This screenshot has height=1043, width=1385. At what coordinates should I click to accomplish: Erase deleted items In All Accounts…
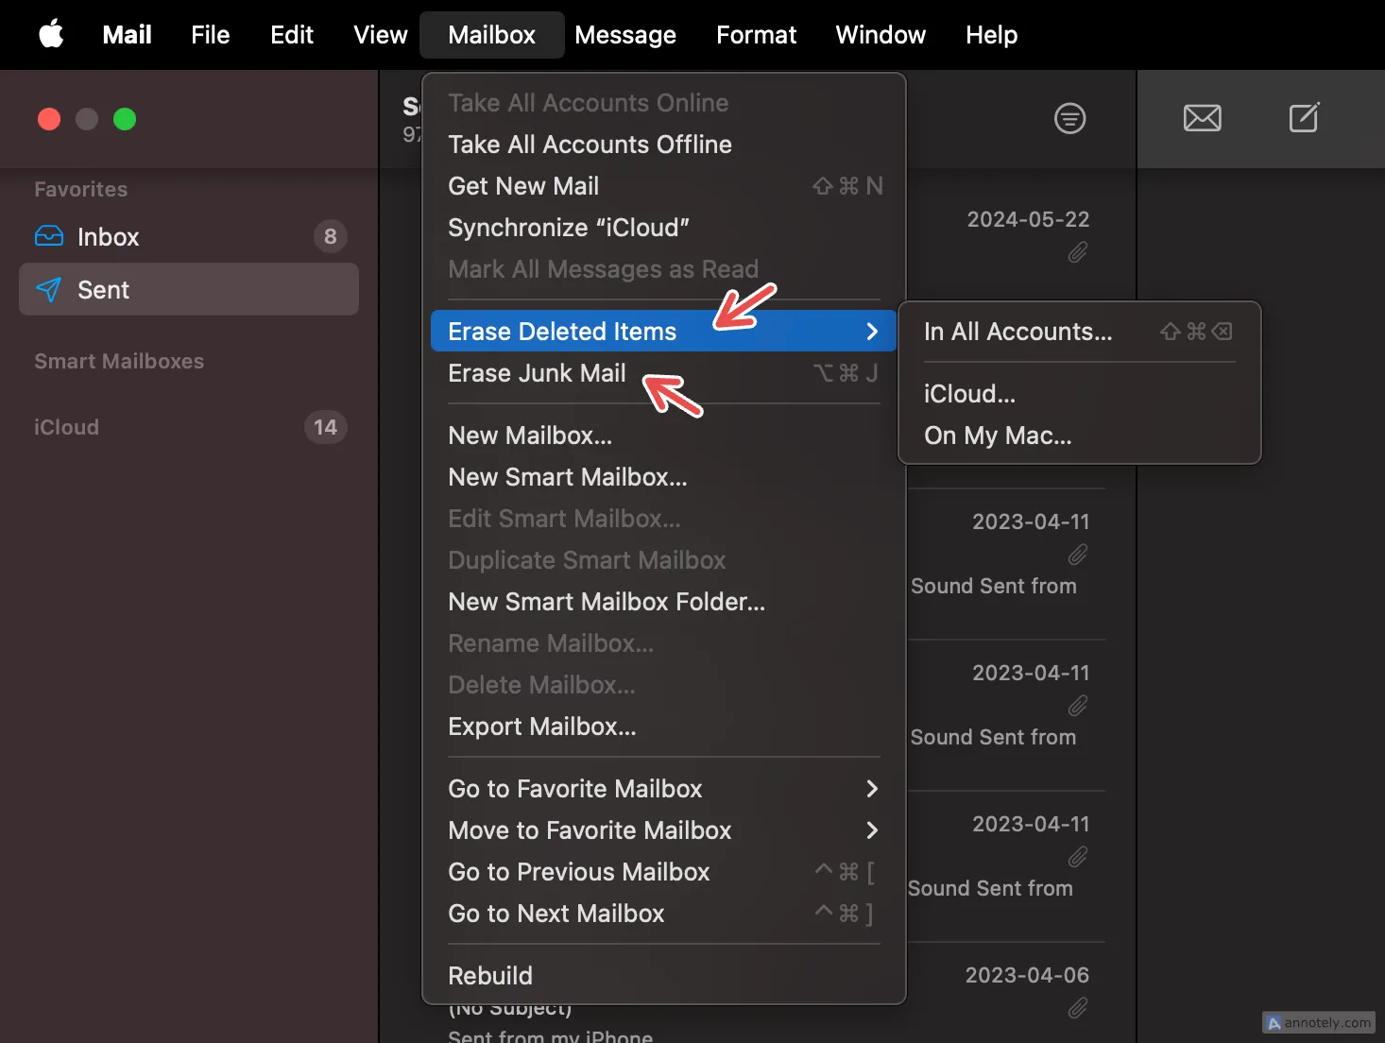click(x=1079, y=332)
